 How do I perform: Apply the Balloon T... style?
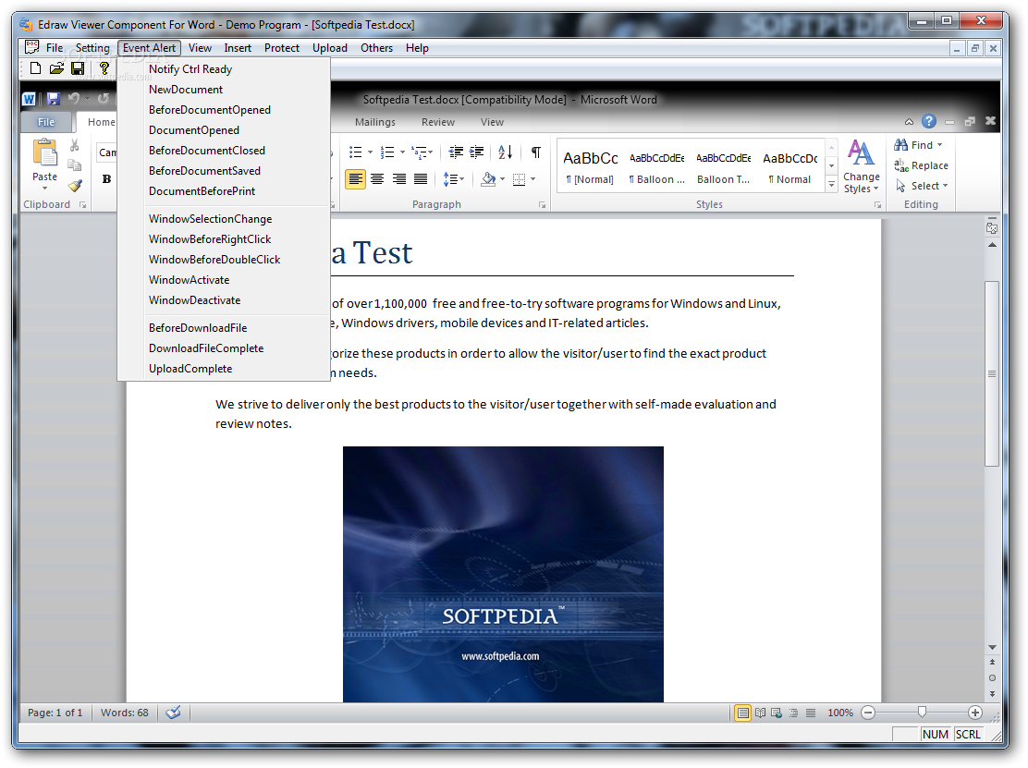coord(723,167)
